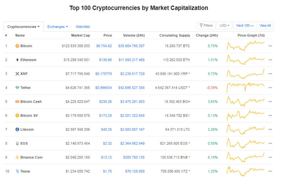Click the View All button

point(265,25)
